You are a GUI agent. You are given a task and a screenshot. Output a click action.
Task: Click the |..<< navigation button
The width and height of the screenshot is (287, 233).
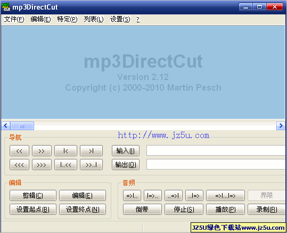click(65, 165)
